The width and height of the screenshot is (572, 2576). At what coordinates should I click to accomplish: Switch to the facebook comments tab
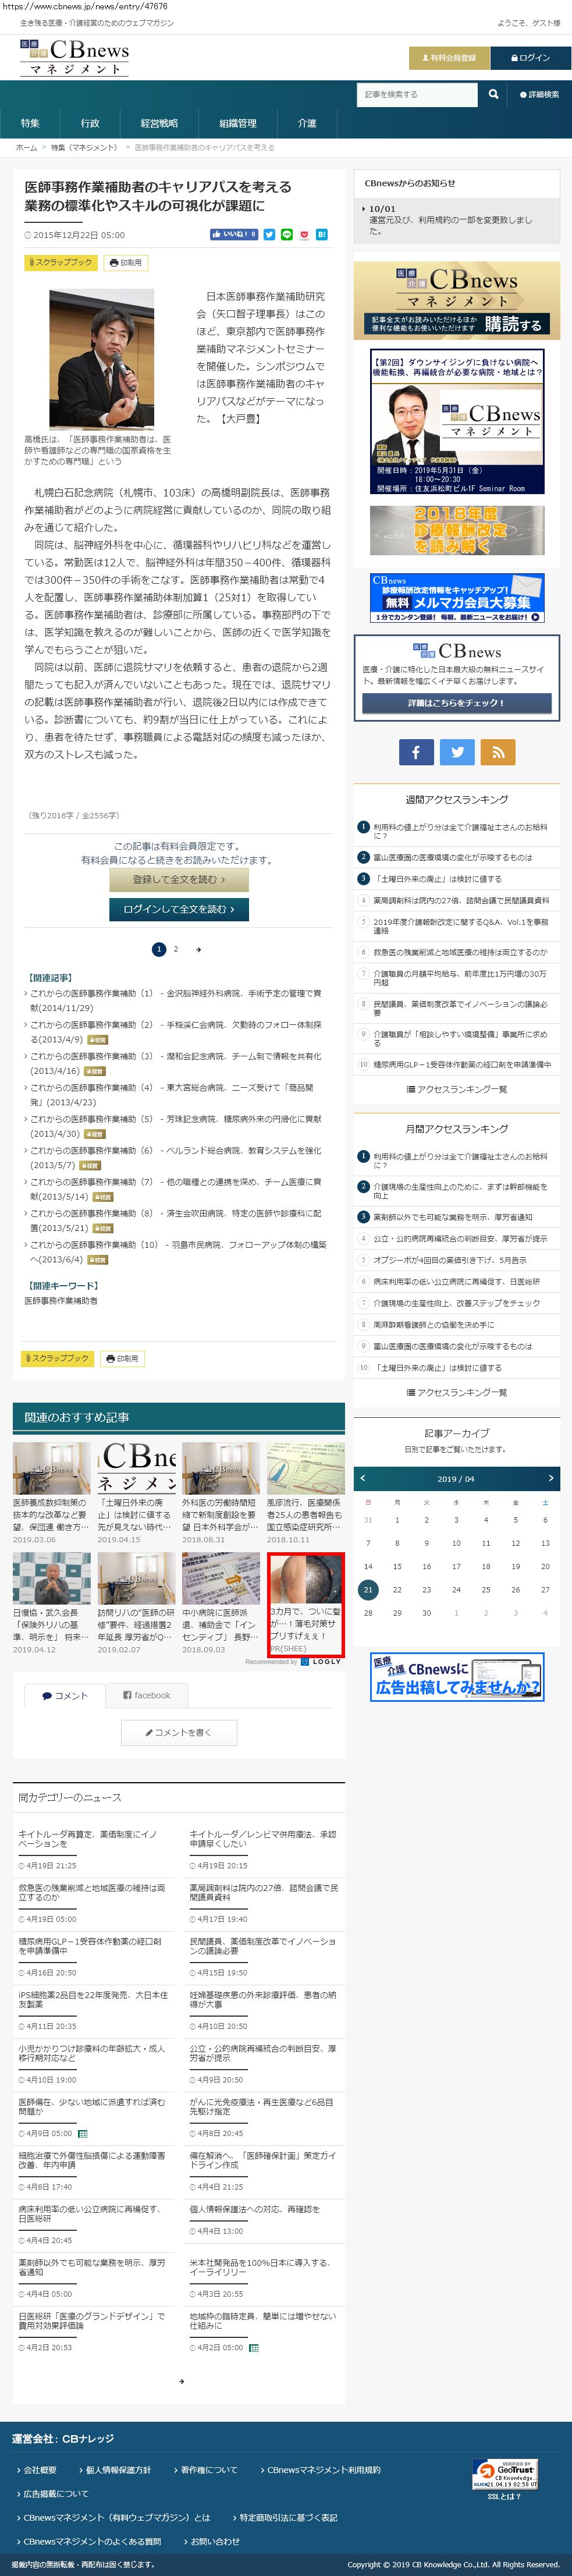(146, 1695)
